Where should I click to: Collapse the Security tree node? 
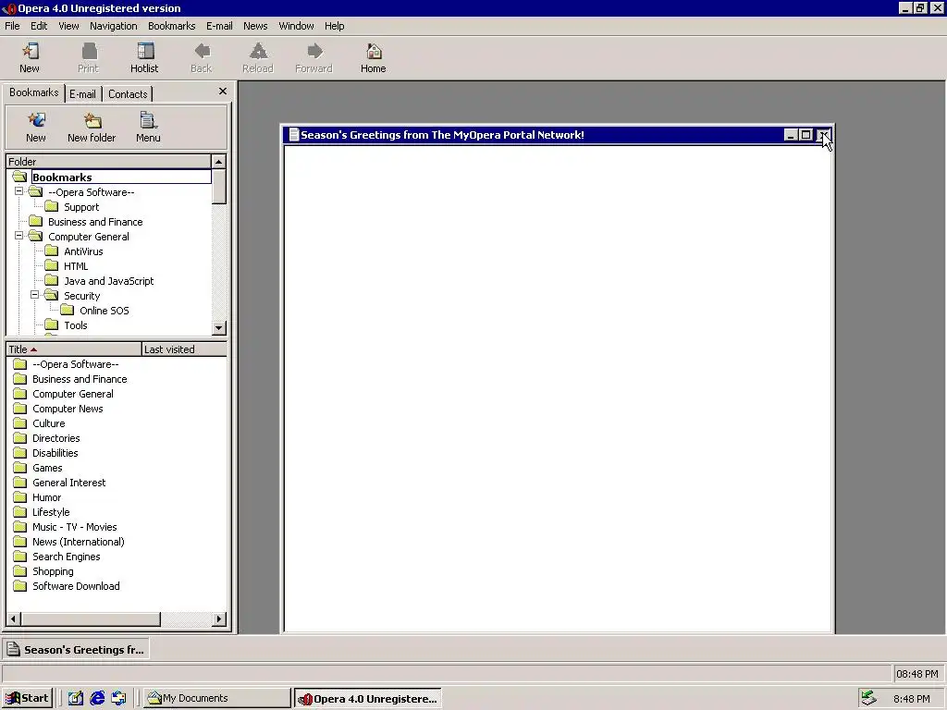tap(34, 295)
